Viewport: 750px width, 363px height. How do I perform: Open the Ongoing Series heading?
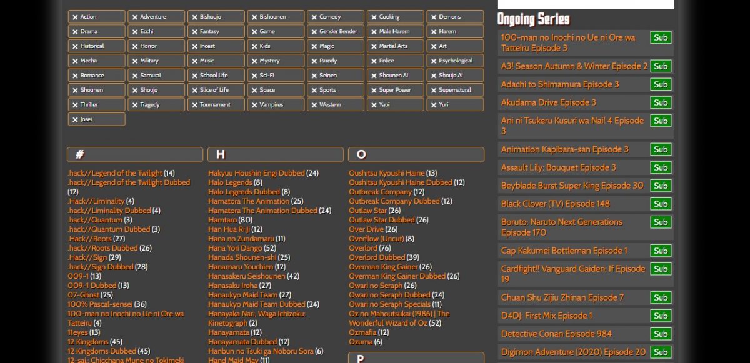pos(533,19)
